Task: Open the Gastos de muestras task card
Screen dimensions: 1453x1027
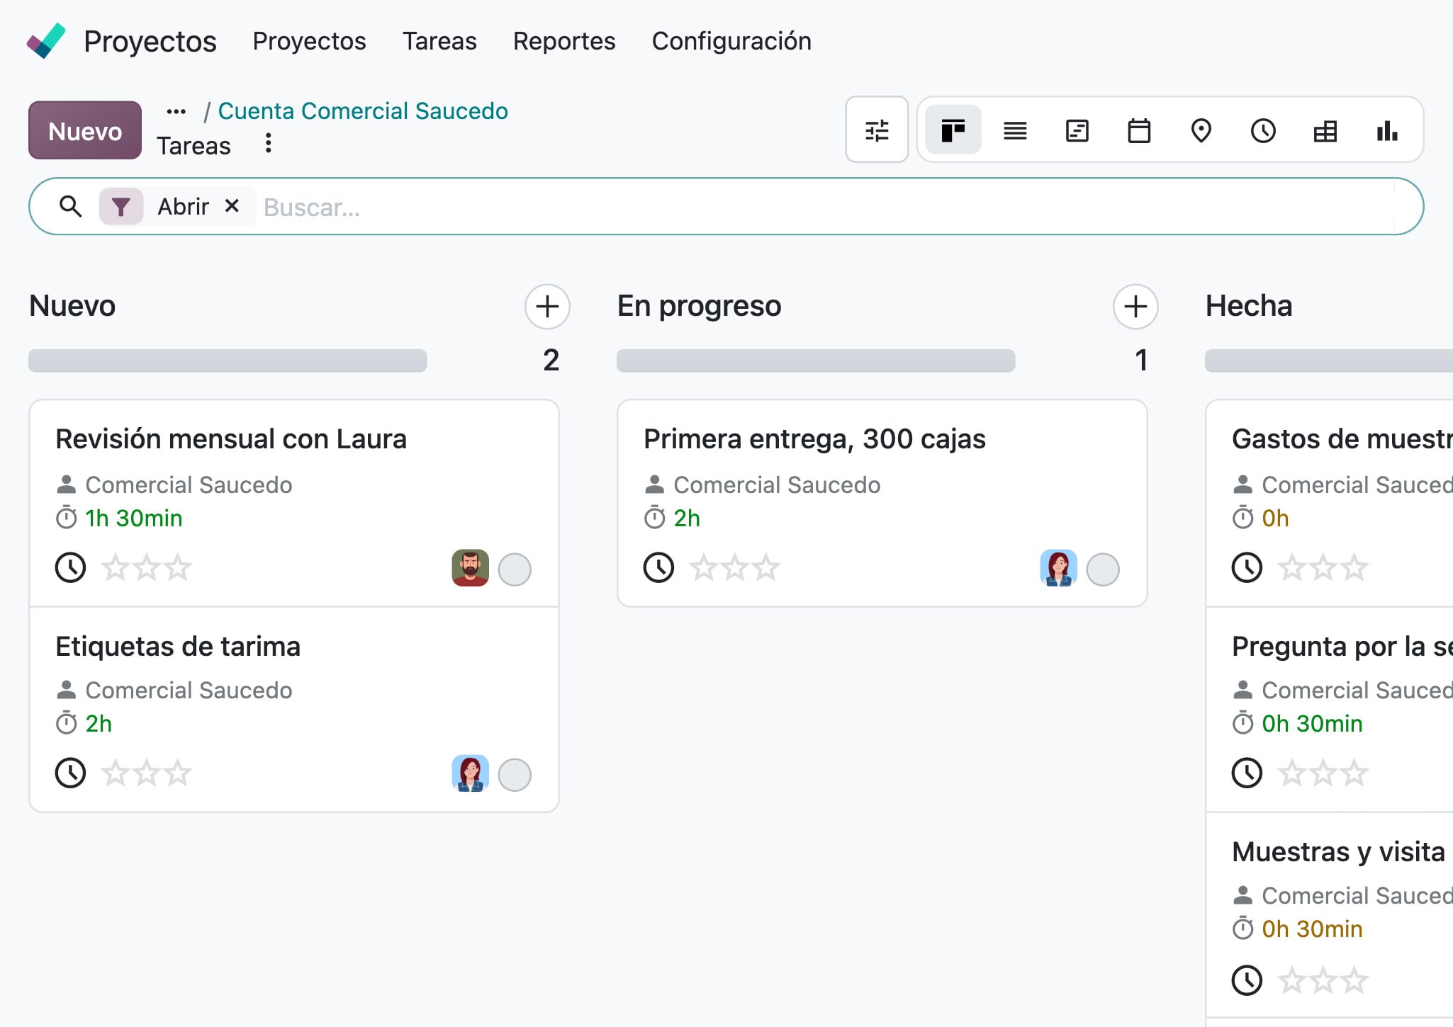Action: tap(1330, 503)
